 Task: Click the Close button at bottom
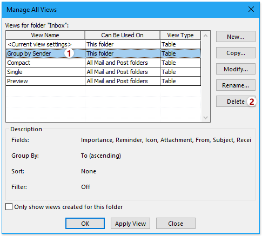pyautogui.click(x=176, y=224)
